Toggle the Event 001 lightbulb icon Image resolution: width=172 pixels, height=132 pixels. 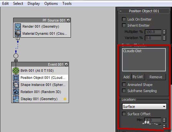click(x=66, y=64)
